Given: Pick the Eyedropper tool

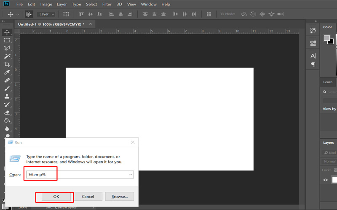Looking at the screenshot, I should click(x=7, y=72).
